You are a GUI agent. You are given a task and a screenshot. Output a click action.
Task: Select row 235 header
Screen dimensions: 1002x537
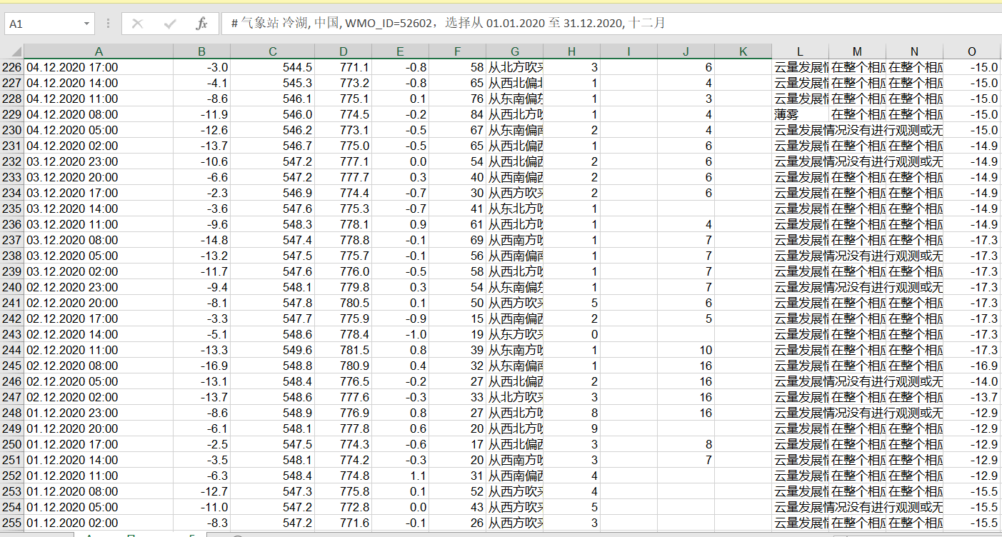tap(11, 209)
